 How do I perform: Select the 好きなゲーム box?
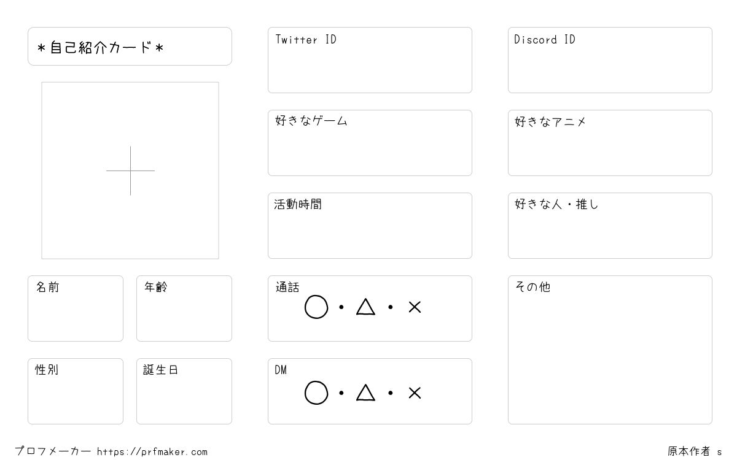click(x=370, y=143)
